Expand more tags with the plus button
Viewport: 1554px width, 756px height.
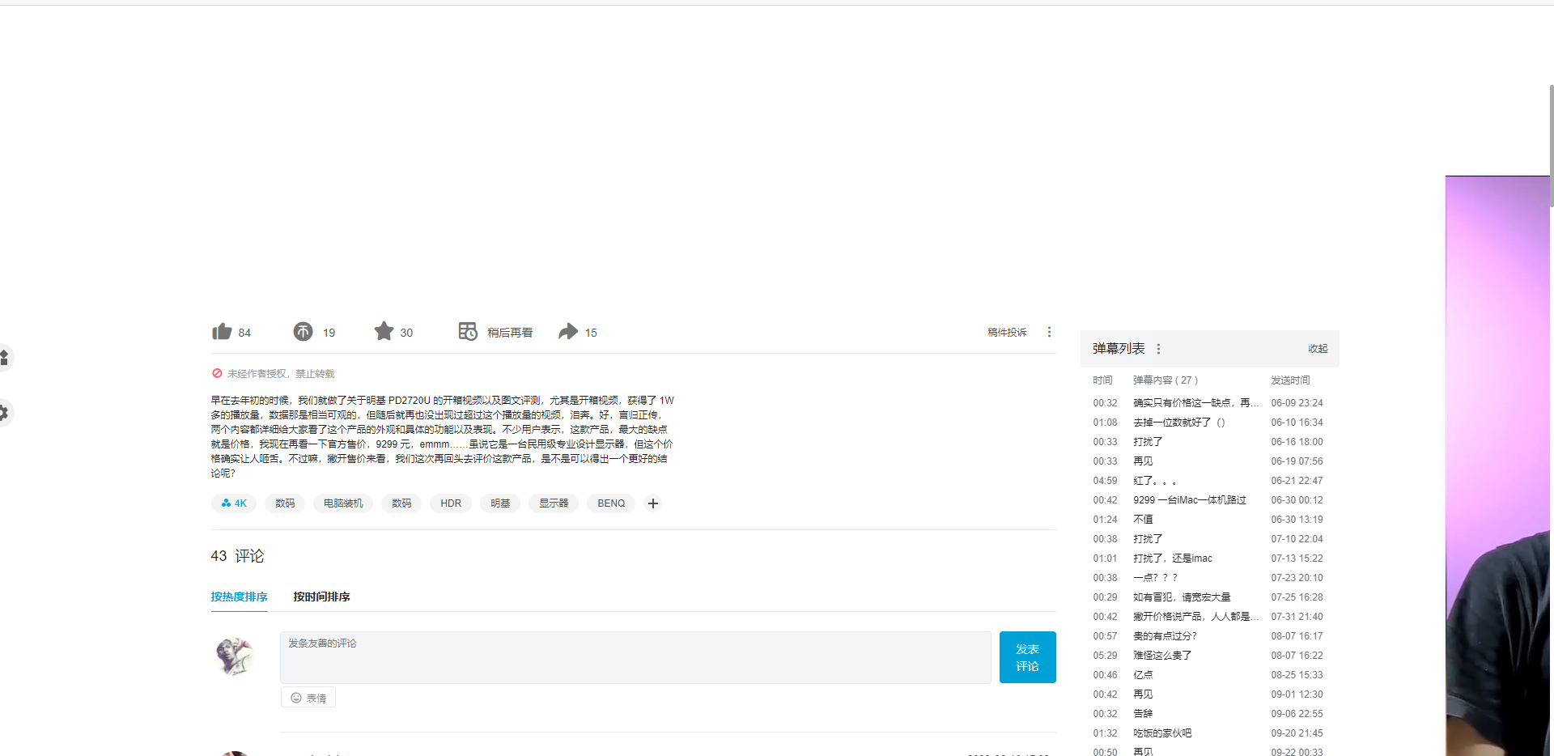653,503
